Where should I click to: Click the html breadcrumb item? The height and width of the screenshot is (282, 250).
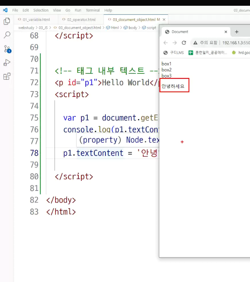(112, 28)
